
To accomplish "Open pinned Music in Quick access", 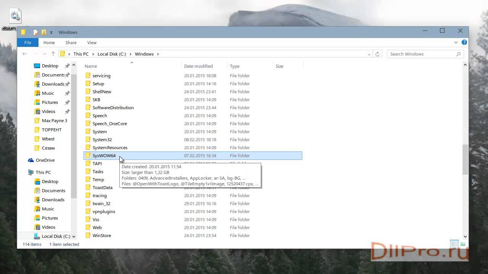I will coord(48,93).
